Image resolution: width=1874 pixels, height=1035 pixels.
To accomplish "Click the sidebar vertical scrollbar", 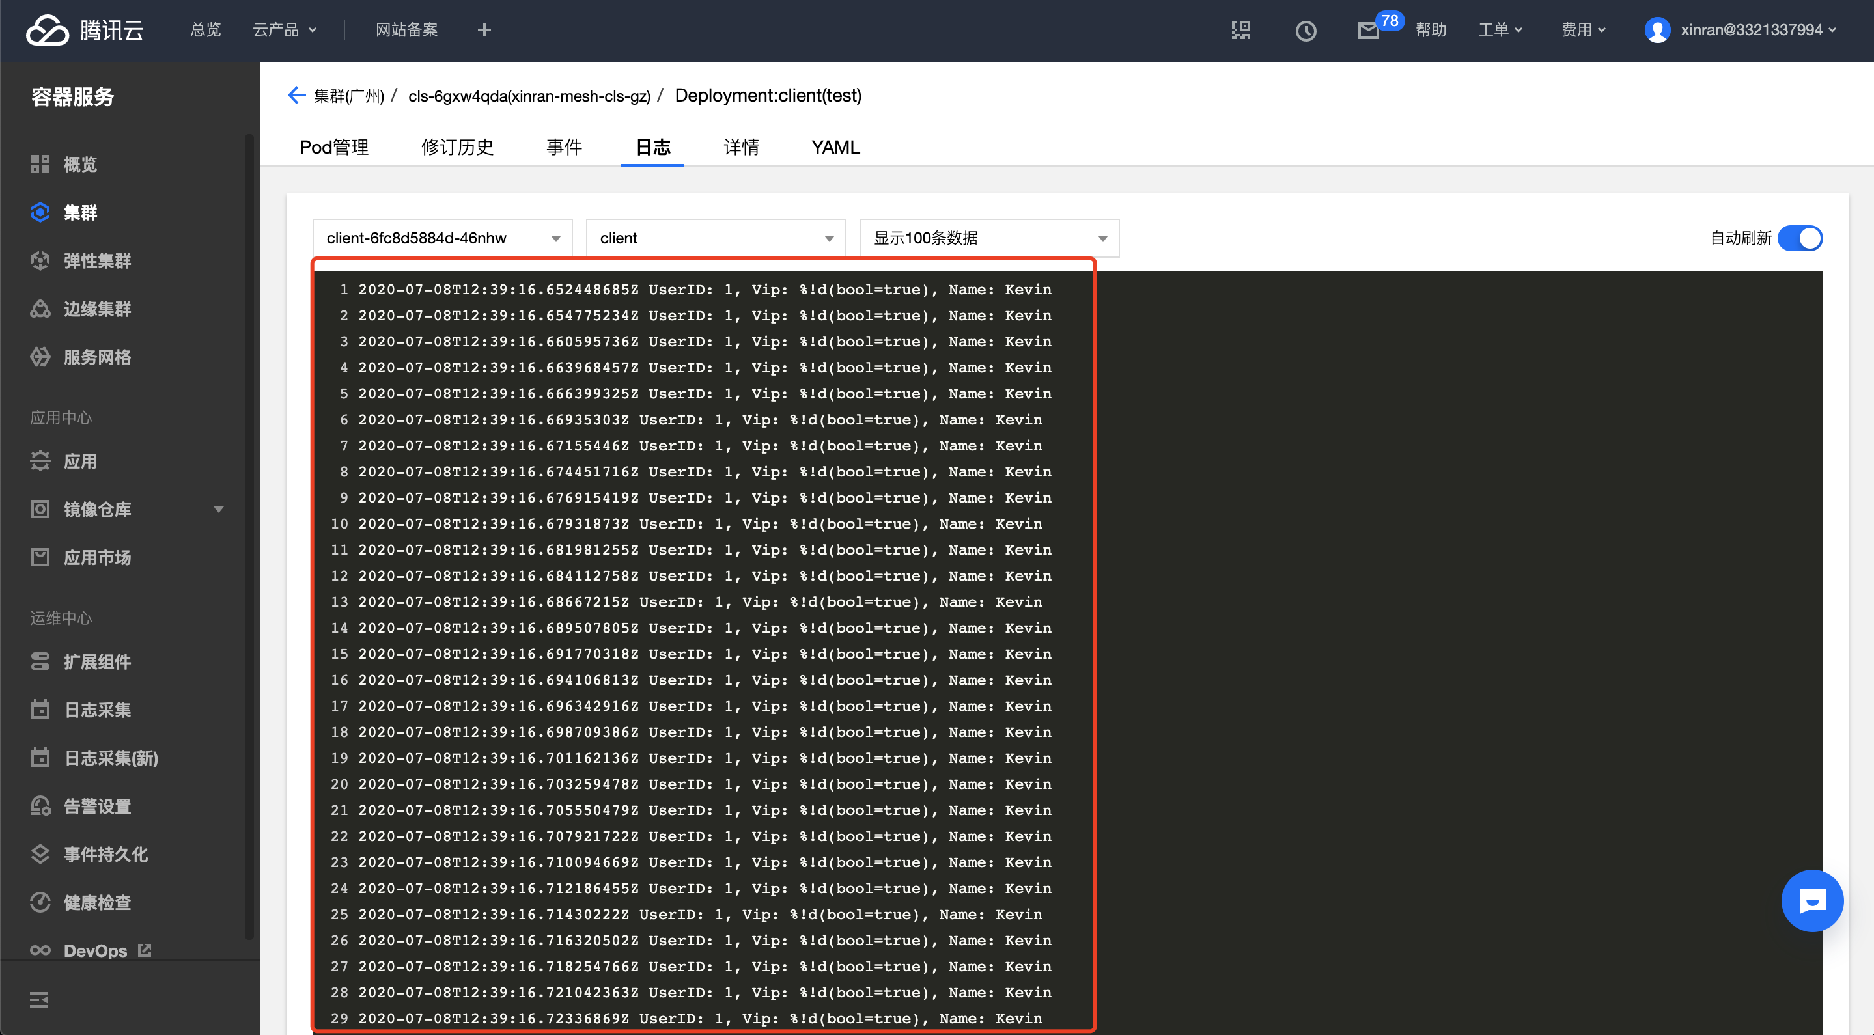I will pyautogui.click(x=249, y=538).
